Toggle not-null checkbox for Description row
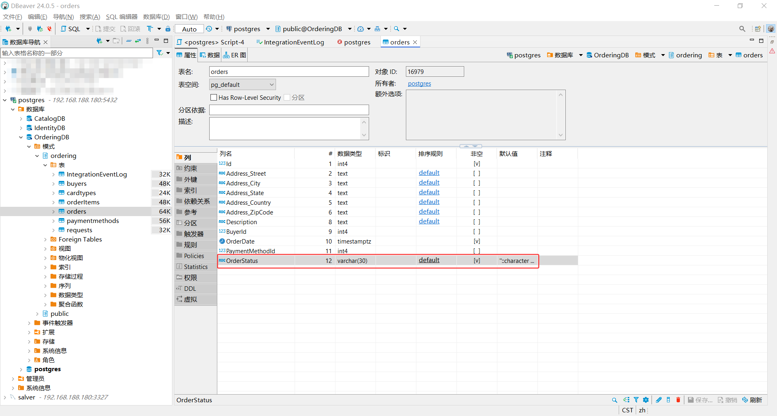777x416 pixels. [x=477, y=222]
